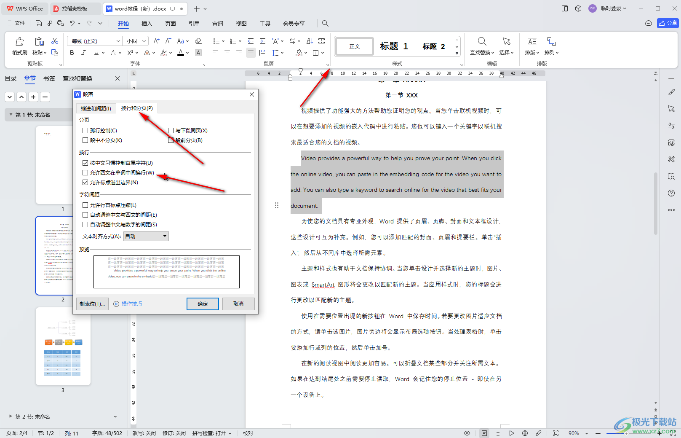Uncheck 允许标点溢出边界 checkbox
681x438 pixels.
point(85,183)
